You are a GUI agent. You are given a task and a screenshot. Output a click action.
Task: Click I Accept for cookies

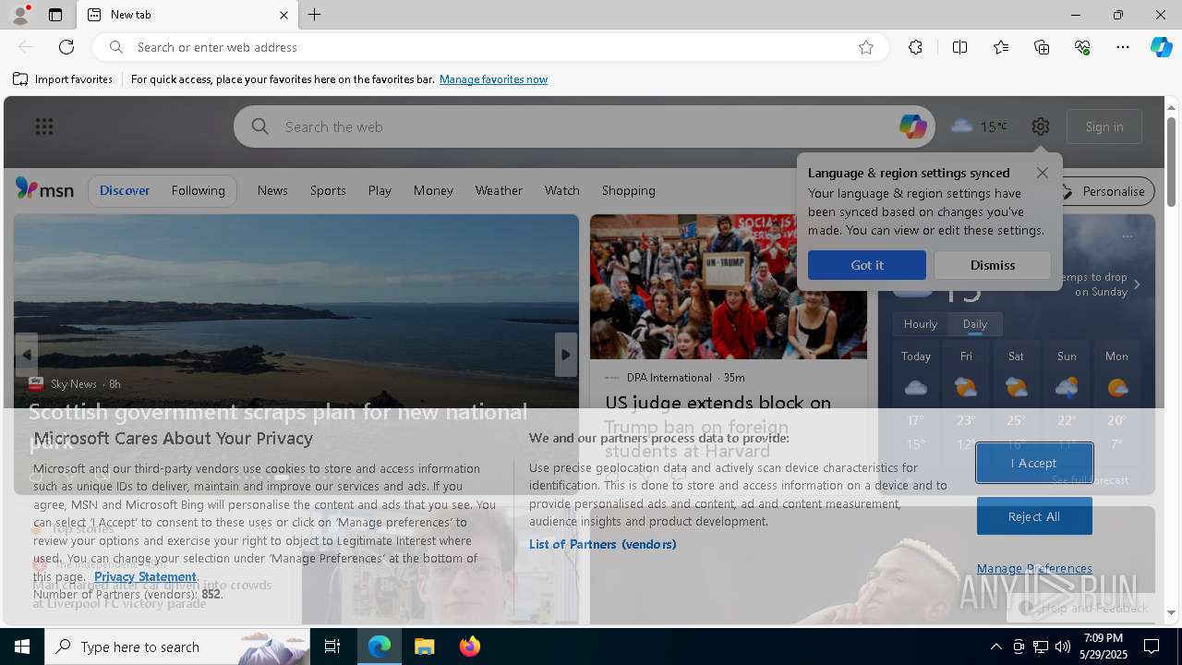click(x=1034, y=463)
